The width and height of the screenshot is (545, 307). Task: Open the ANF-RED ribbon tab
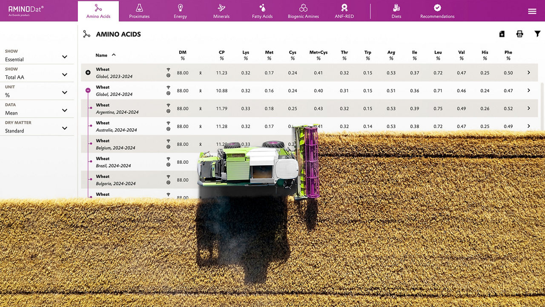click(x=344, y=11)
